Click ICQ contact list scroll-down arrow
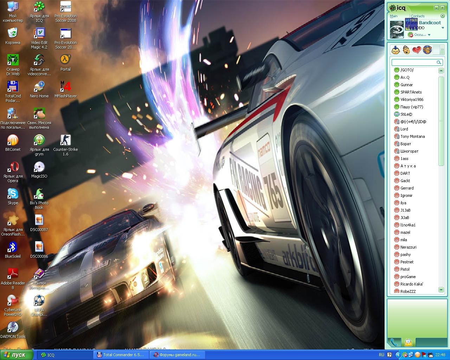The width and height of the screenshot is (450, 360). [x=441, y=290]
